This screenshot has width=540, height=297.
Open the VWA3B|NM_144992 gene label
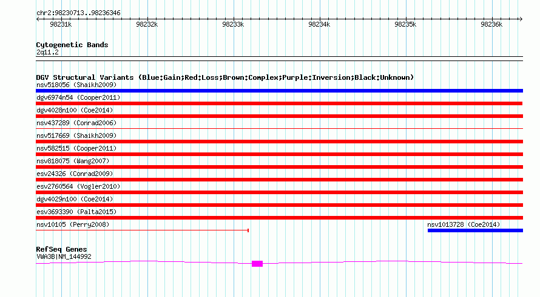[64, 257]
